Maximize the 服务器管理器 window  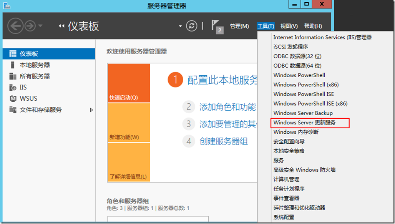(x=306, y=4)
